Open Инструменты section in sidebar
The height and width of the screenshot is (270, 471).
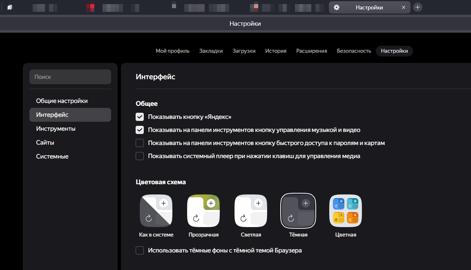(x=56, y=129)
